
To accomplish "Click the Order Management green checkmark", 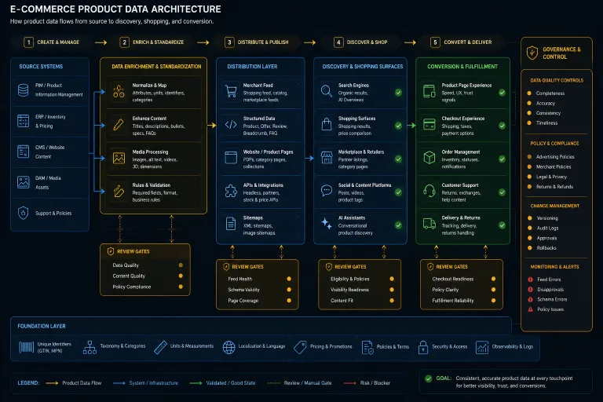I will [x=502, y=159].
